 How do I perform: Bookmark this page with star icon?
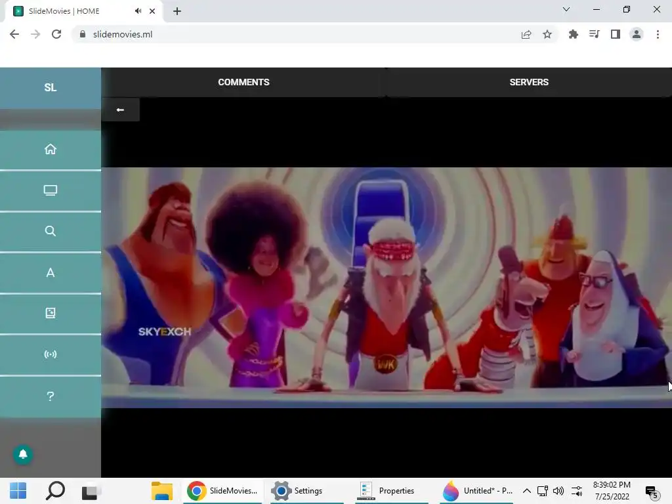[x=547, y=34]
